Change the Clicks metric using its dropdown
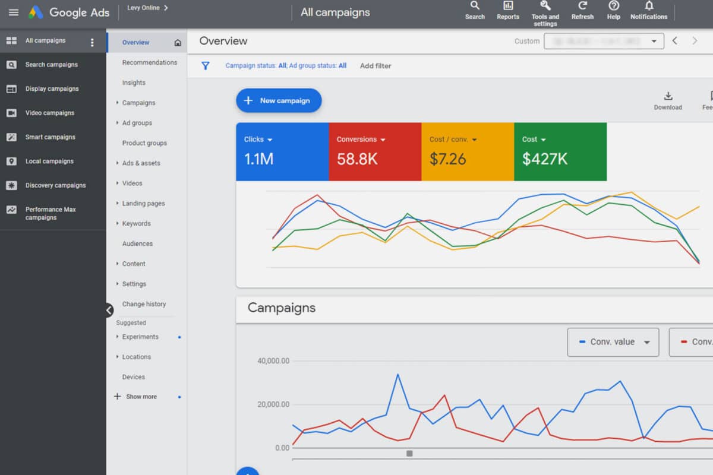This screenshot has width=713, height=475. [272, 139]
